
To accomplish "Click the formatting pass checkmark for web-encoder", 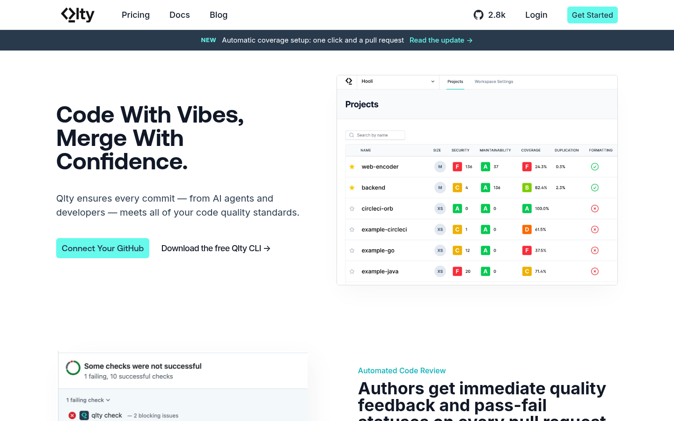I will (595, 167).
